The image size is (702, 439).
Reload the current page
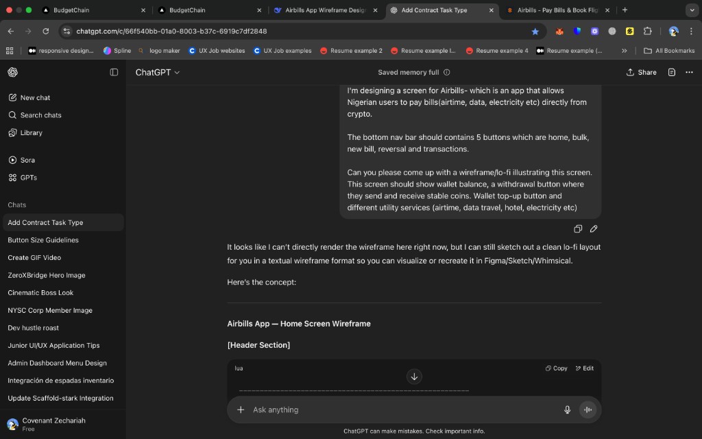coord(46,32)
